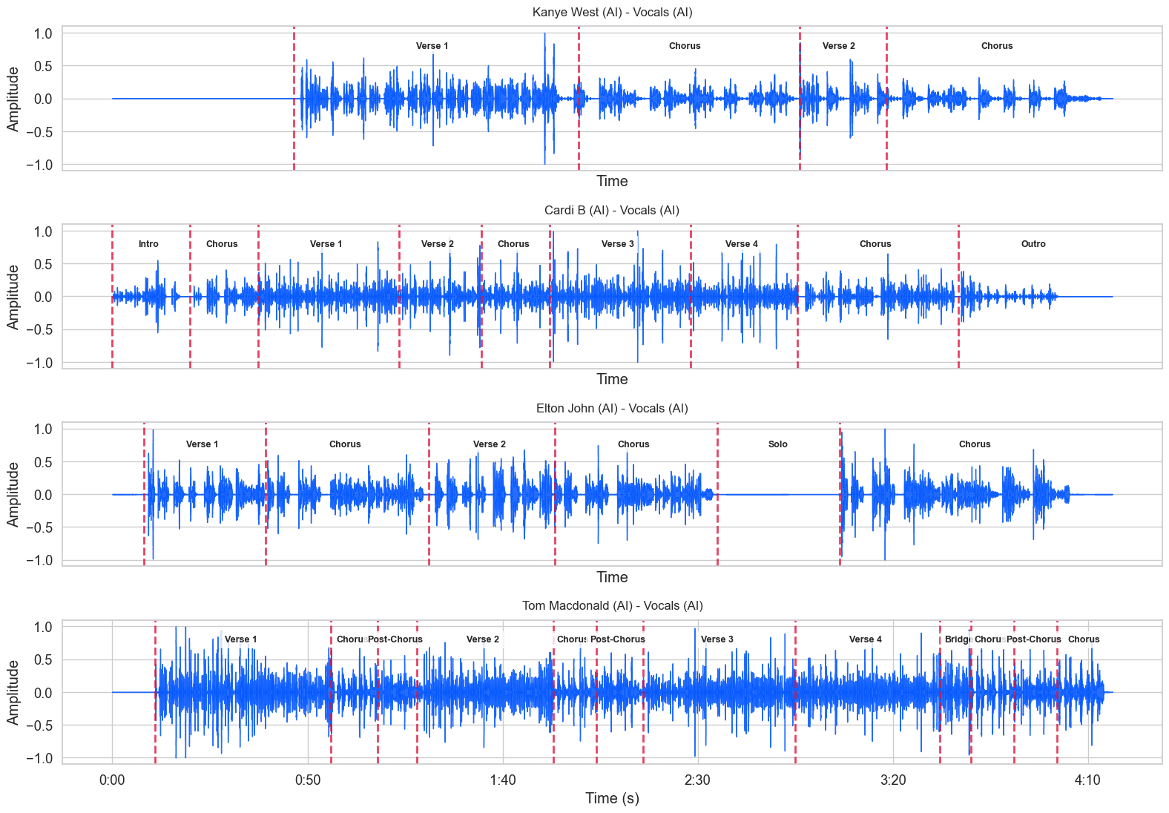Select the Verse 3 label in Cardi B plot
This screenshot has width=1169, height=813.
(x=618, y=244)
